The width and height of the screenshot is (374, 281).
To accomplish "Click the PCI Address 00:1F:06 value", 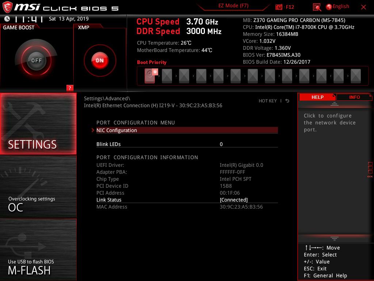I will tap(230, 193).
